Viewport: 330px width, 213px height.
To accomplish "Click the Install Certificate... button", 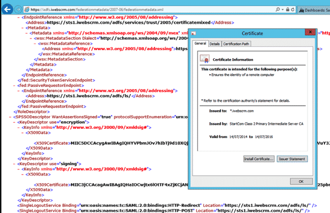I will click(x=258, y=159).
